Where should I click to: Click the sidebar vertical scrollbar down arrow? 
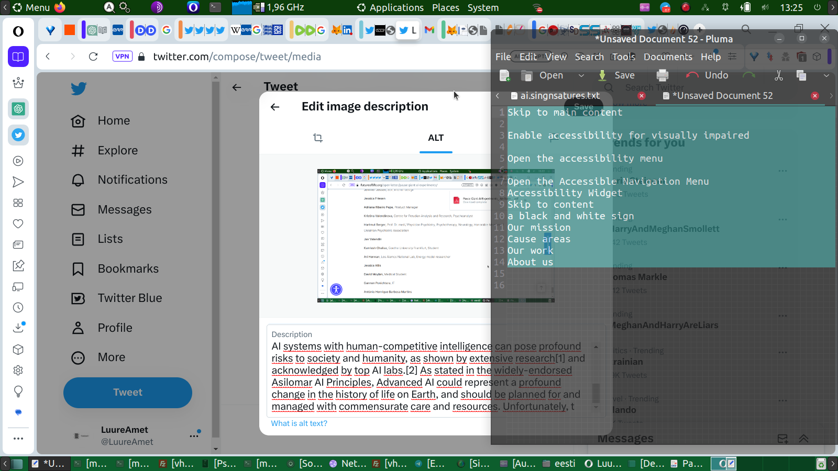pos(215,449)
